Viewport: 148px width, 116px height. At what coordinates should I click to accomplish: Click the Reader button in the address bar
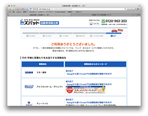[x=131, y=9]
